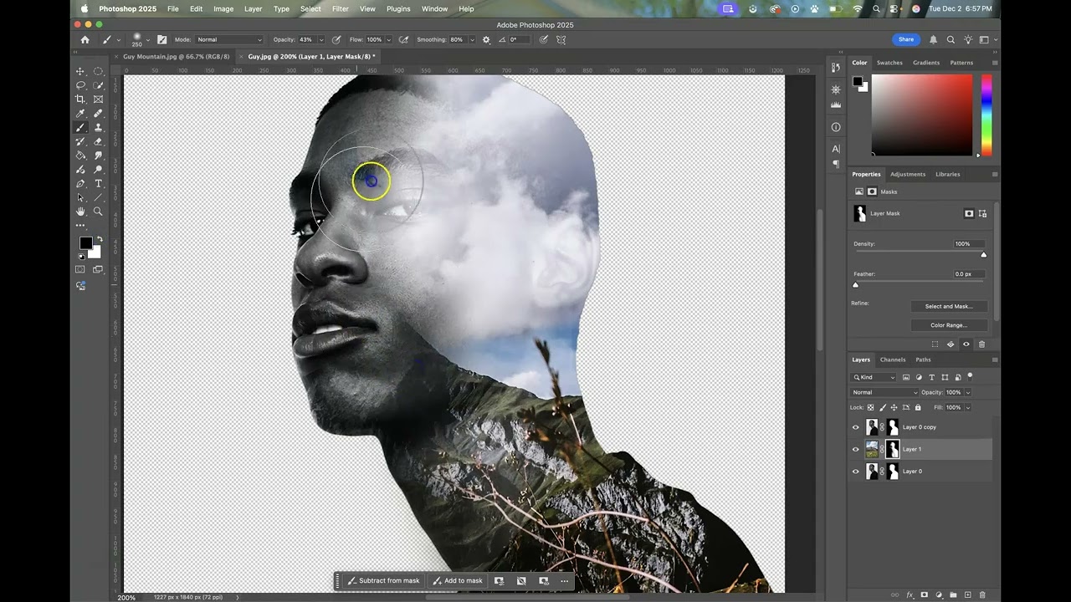
Task: Open the History panel icon
Action: pyautogui.click(x=836, y=68)
